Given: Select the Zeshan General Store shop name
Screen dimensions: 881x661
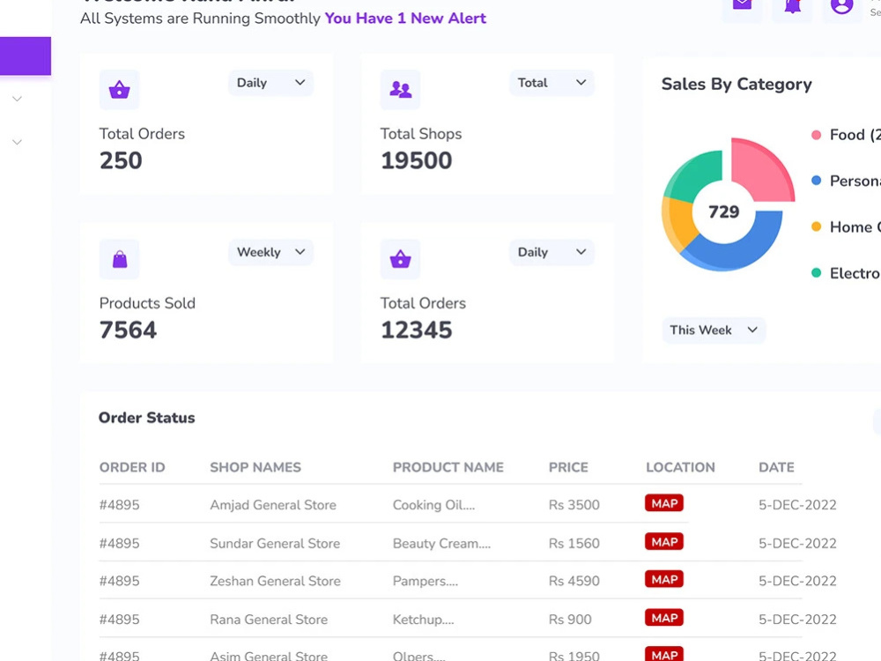Looking at the screenshot, I should click(x=275, y=581).
